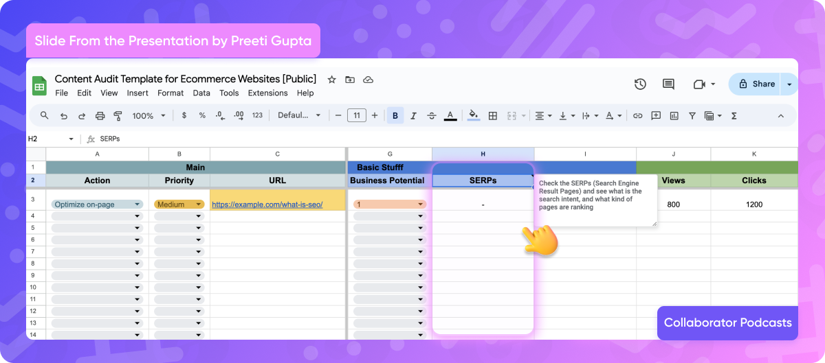This screenshot has width=825, height=363.
Task: Click the borders grid icon
Action: pos(492,116)
